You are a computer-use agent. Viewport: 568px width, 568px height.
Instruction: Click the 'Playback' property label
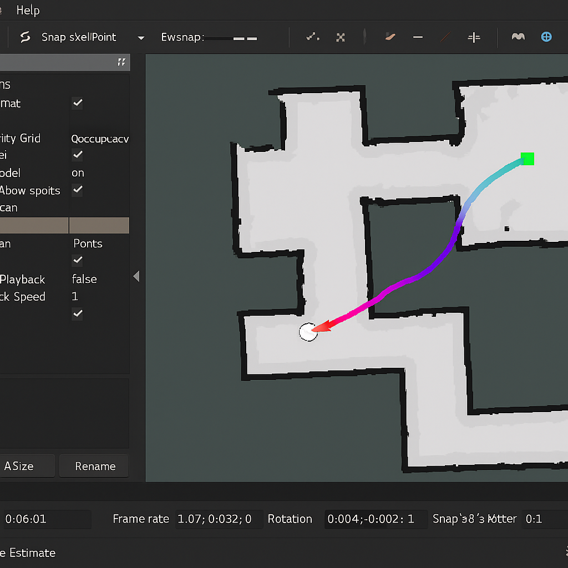(22, 280)
